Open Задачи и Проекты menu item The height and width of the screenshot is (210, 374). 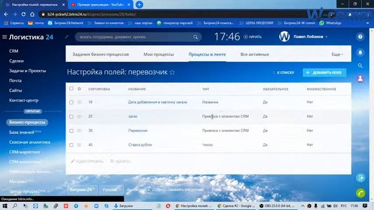pyautogui.click(x=27, y=71)
